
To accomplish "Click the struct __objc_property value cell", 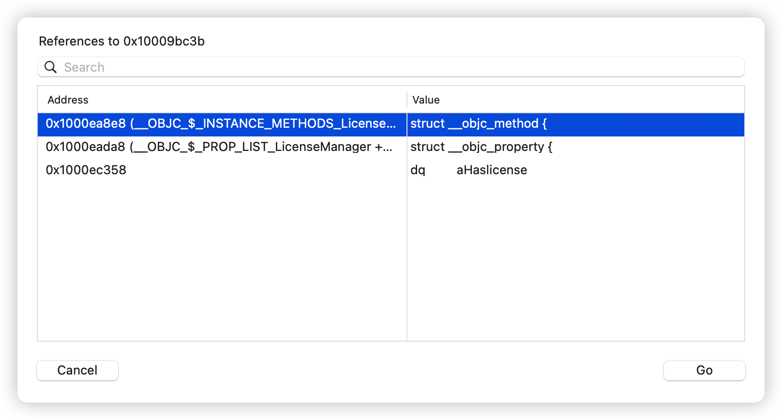I will click(576, 147).
